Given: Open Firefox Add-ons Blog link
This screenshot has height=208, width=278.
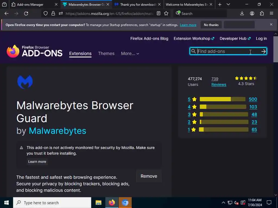Looking at the screenshot, I should [149, 38].
